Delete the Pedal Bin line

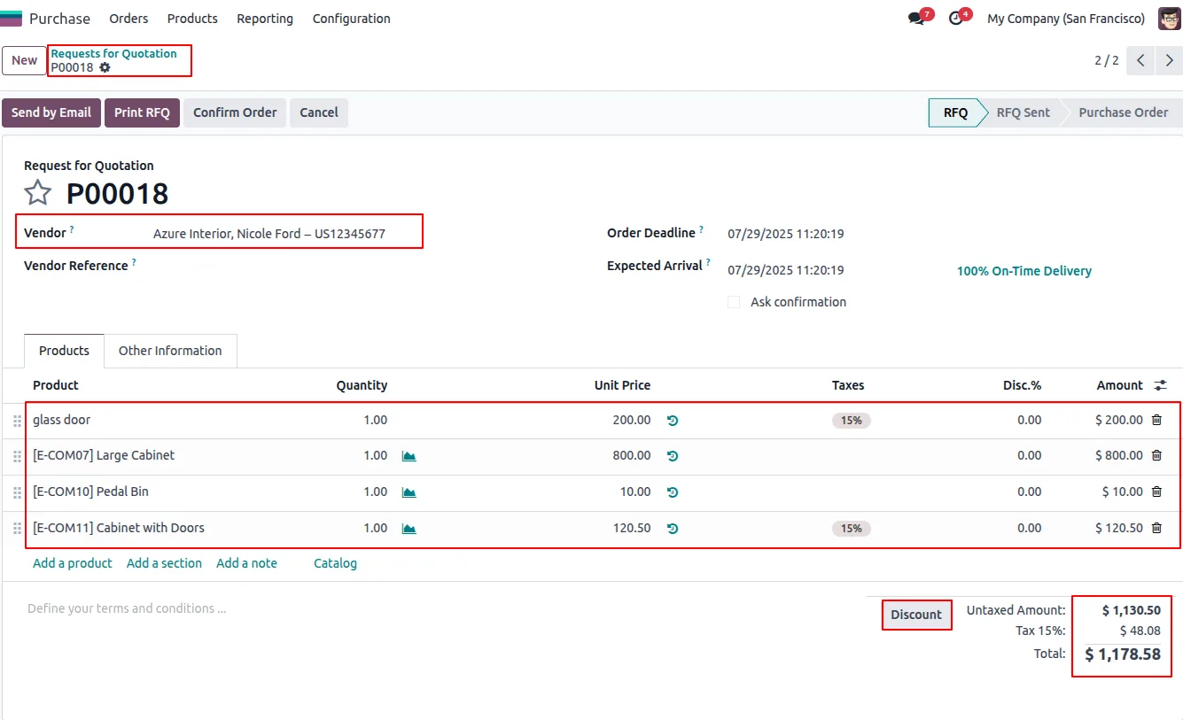pos(1156,492)
